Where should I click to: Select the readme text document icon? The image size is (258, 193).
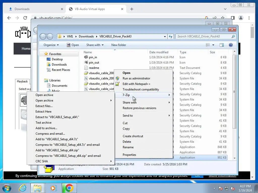click(86, 68)
